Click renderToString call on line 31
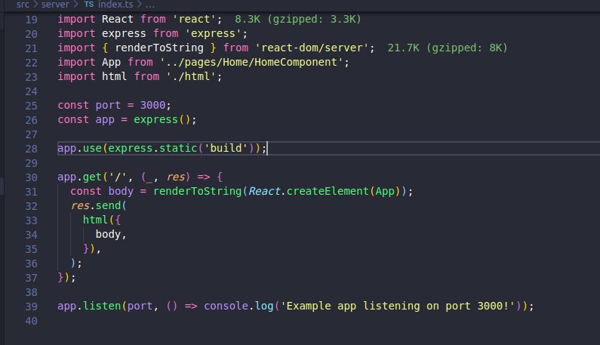The image size is (600, 345). pyautogui.click(x=198, y=191)
